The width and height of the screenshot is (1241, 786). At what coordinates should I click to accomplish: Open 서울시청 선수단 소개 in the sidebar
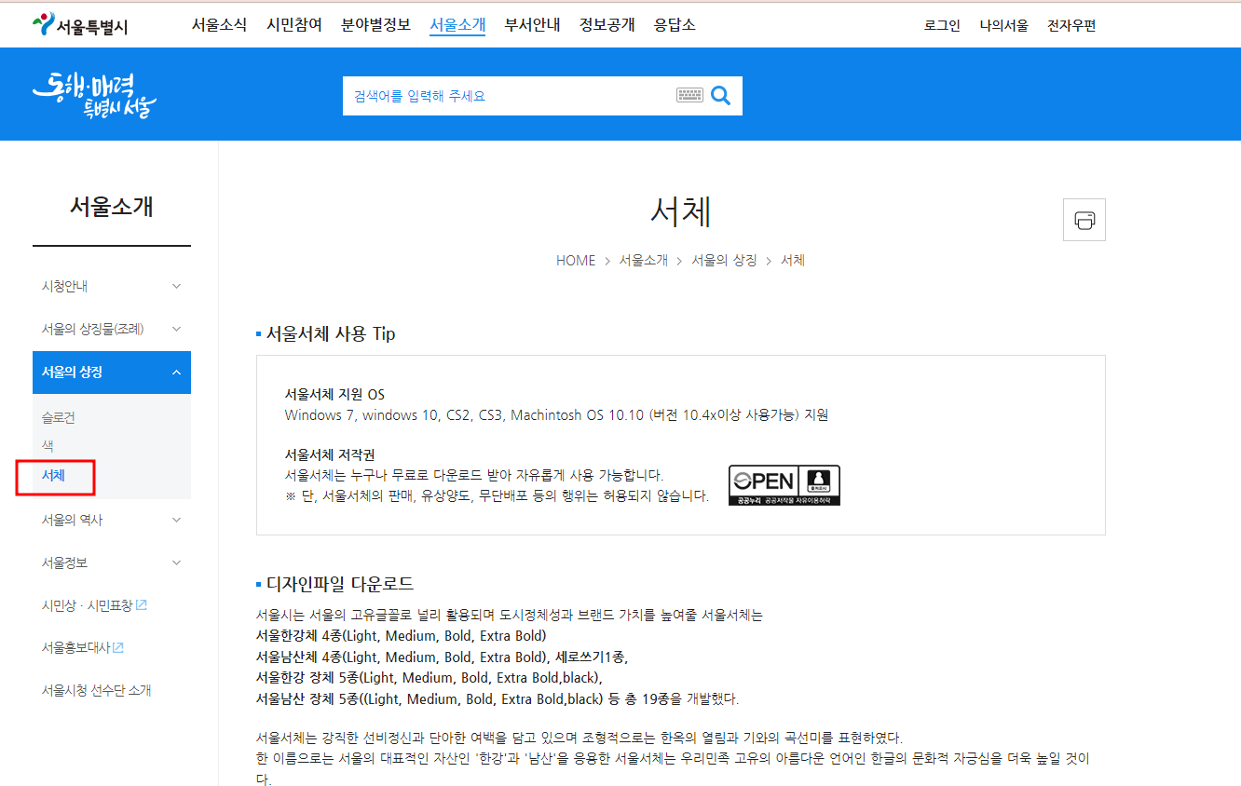pyautogui.click(x=97, y=689)
